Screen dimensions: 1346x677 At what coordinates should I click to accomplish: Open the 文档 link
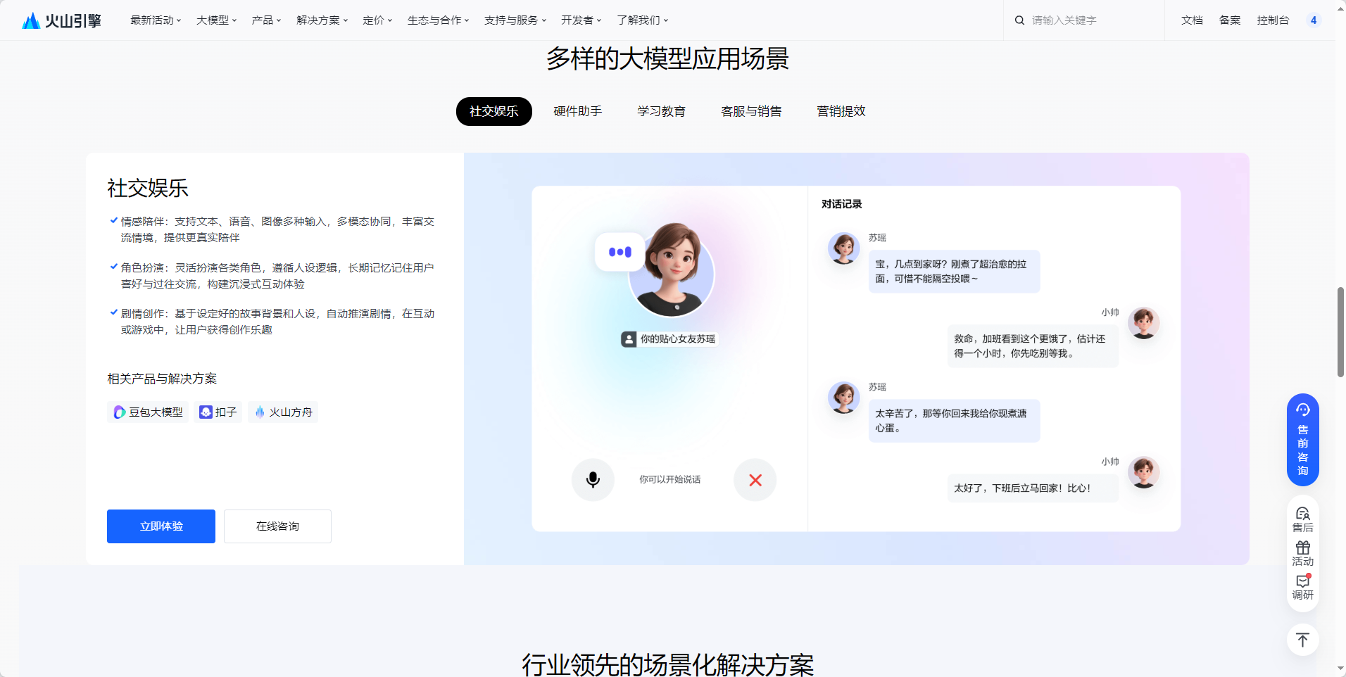(x=1192, y=20)
